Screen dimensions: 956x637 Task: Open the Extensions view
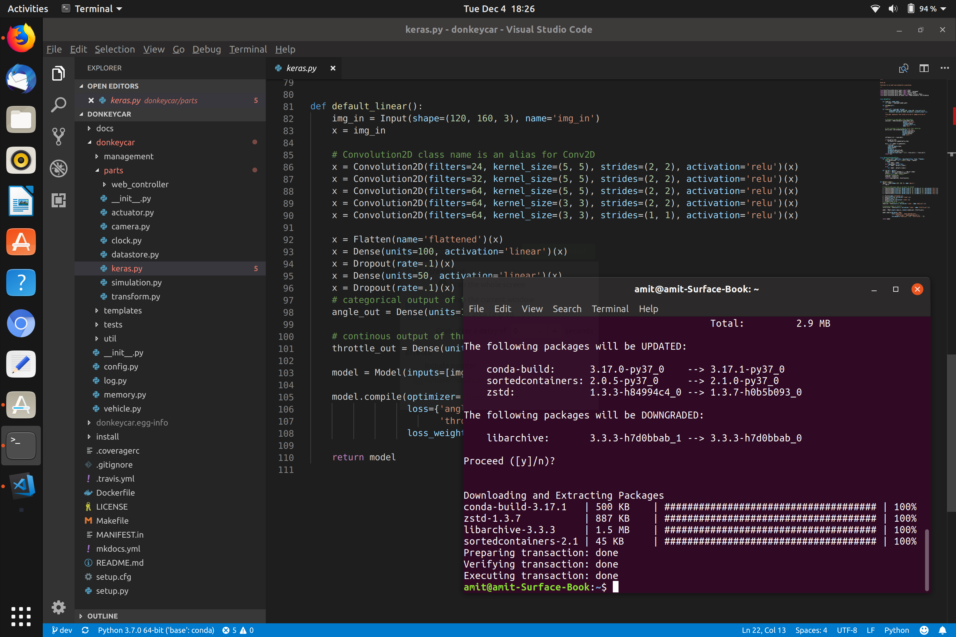[x=59, y=200]
